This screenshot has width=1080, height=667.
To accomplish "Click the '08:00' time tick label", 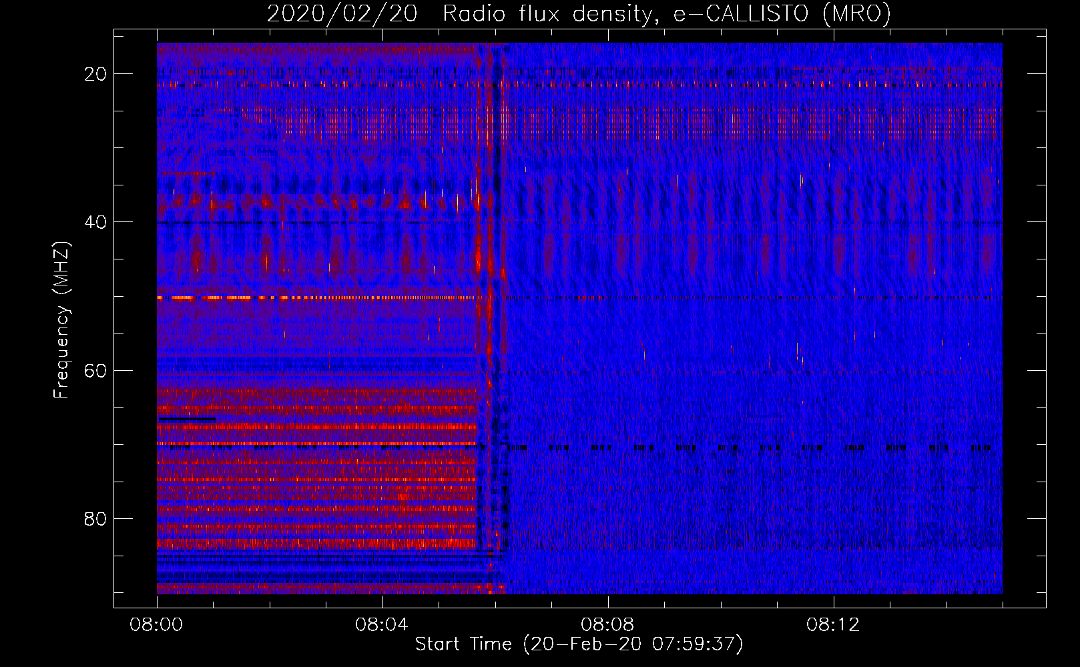I will pyautogui.click(x=157, y=625).
